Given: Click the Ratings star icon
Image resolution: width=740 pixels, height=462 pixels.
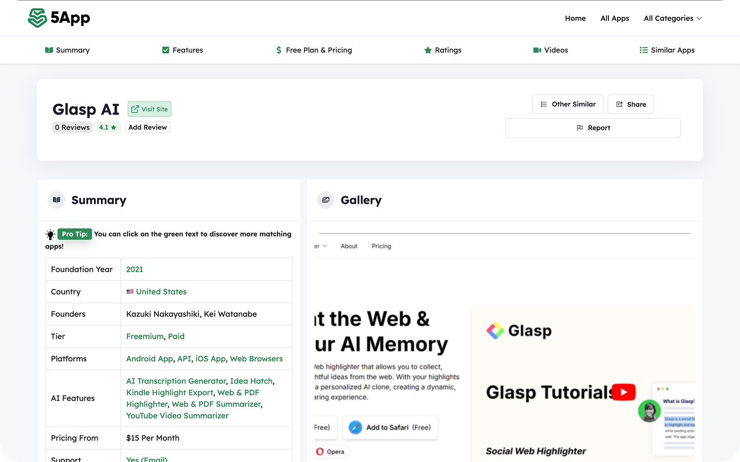Looking at the screenshot, I should (x=428, y=50).
